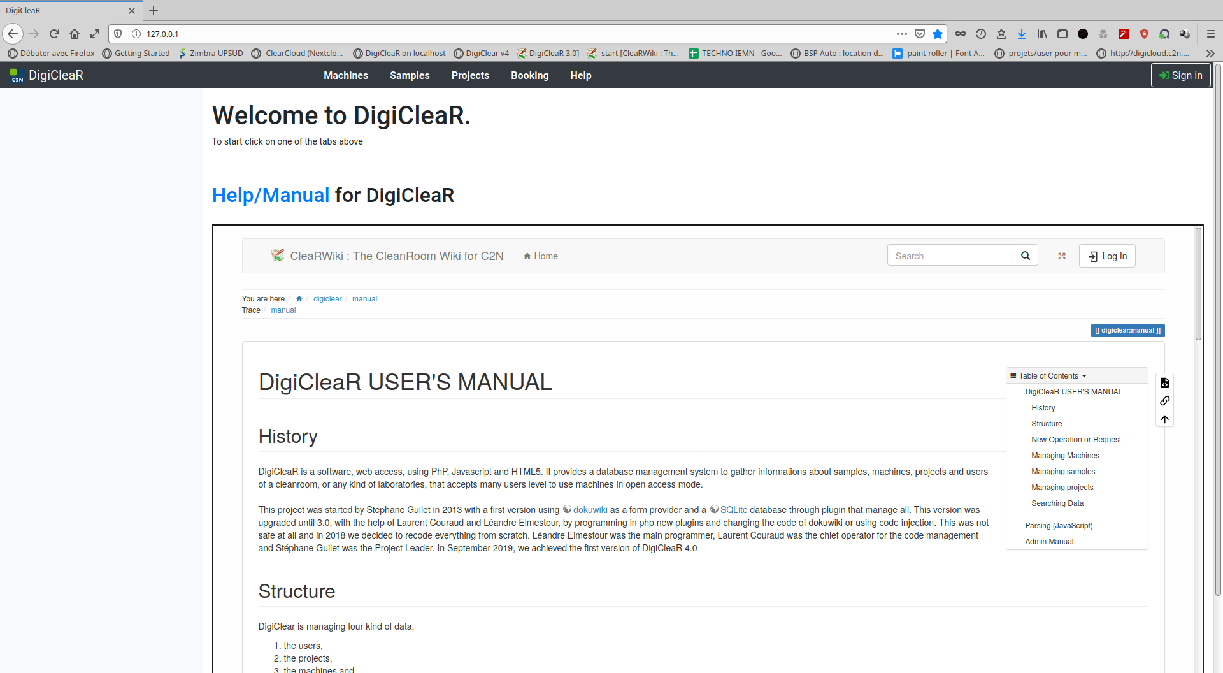This screenshot has height=673, width=1223.
Task: Click the back-to-top arrow icon
Action: [x=1164, y=419]
